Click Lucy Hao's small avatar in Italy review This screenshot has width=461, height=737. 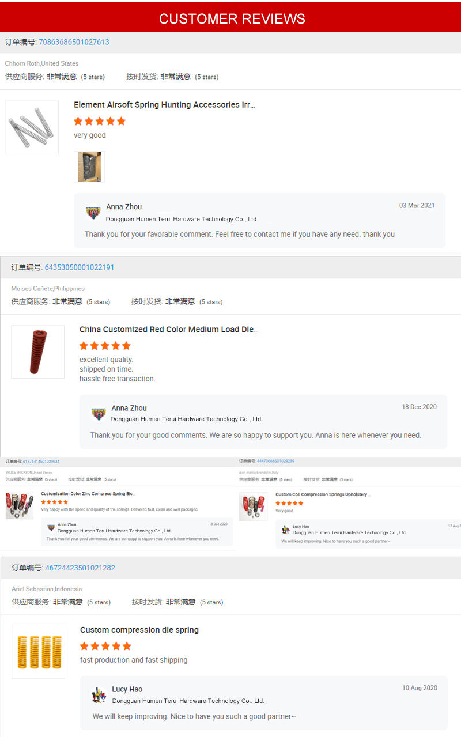point(286,530)
